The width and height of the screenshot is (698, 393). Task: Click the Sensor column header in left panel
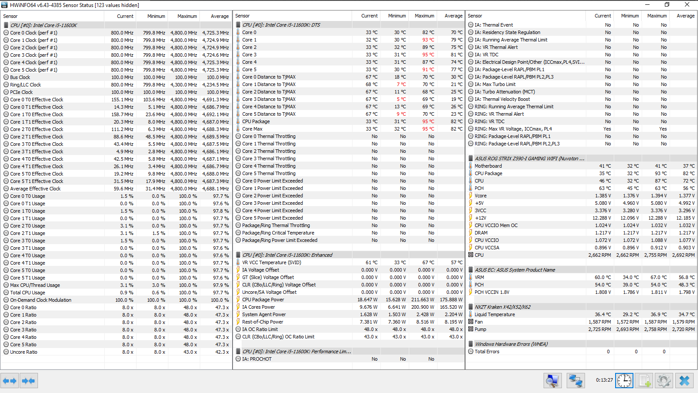[52, 16]
